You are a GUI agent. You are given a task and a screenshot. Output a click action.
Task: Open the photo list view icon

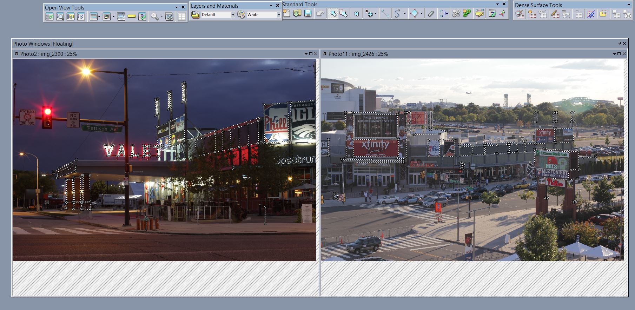tap(71, 17)
